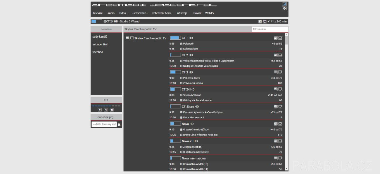Click the TV screen icon for Nova +1 HD
The image size is (380, 174).
[280, 141]
